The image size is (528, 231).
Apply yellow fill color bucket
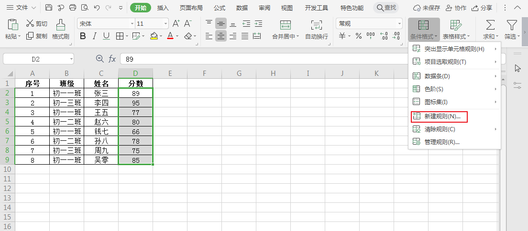point(154,36)
